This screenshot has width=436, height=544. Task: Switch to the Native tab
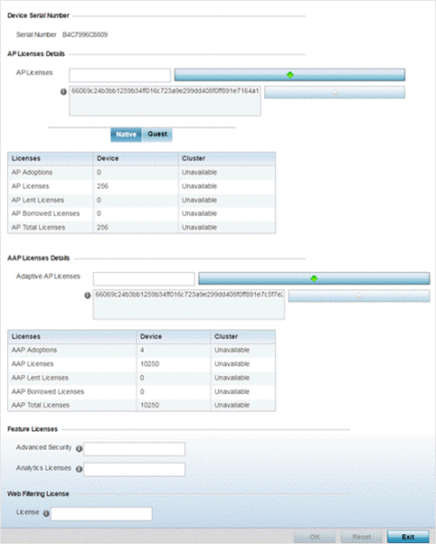(126, 135)
